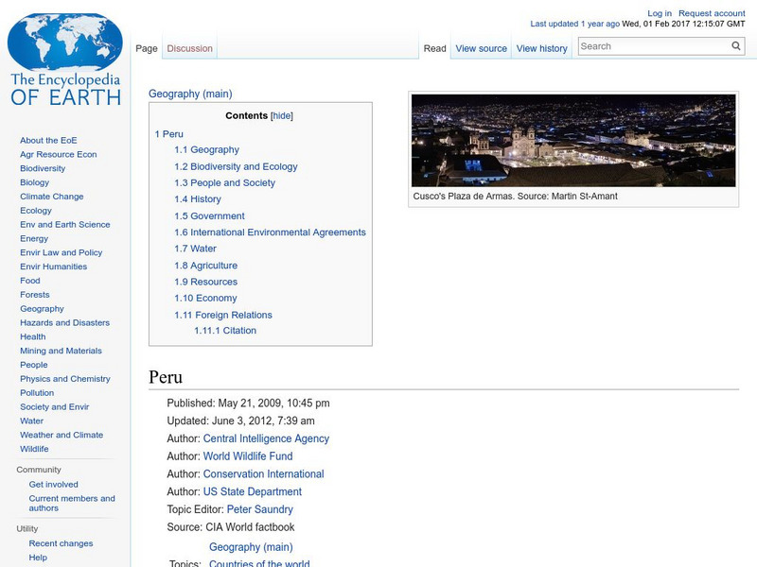This screenshot has height=567, width=757.
Task: Click the search magnifying glass icon
Action: pos(735,44)
